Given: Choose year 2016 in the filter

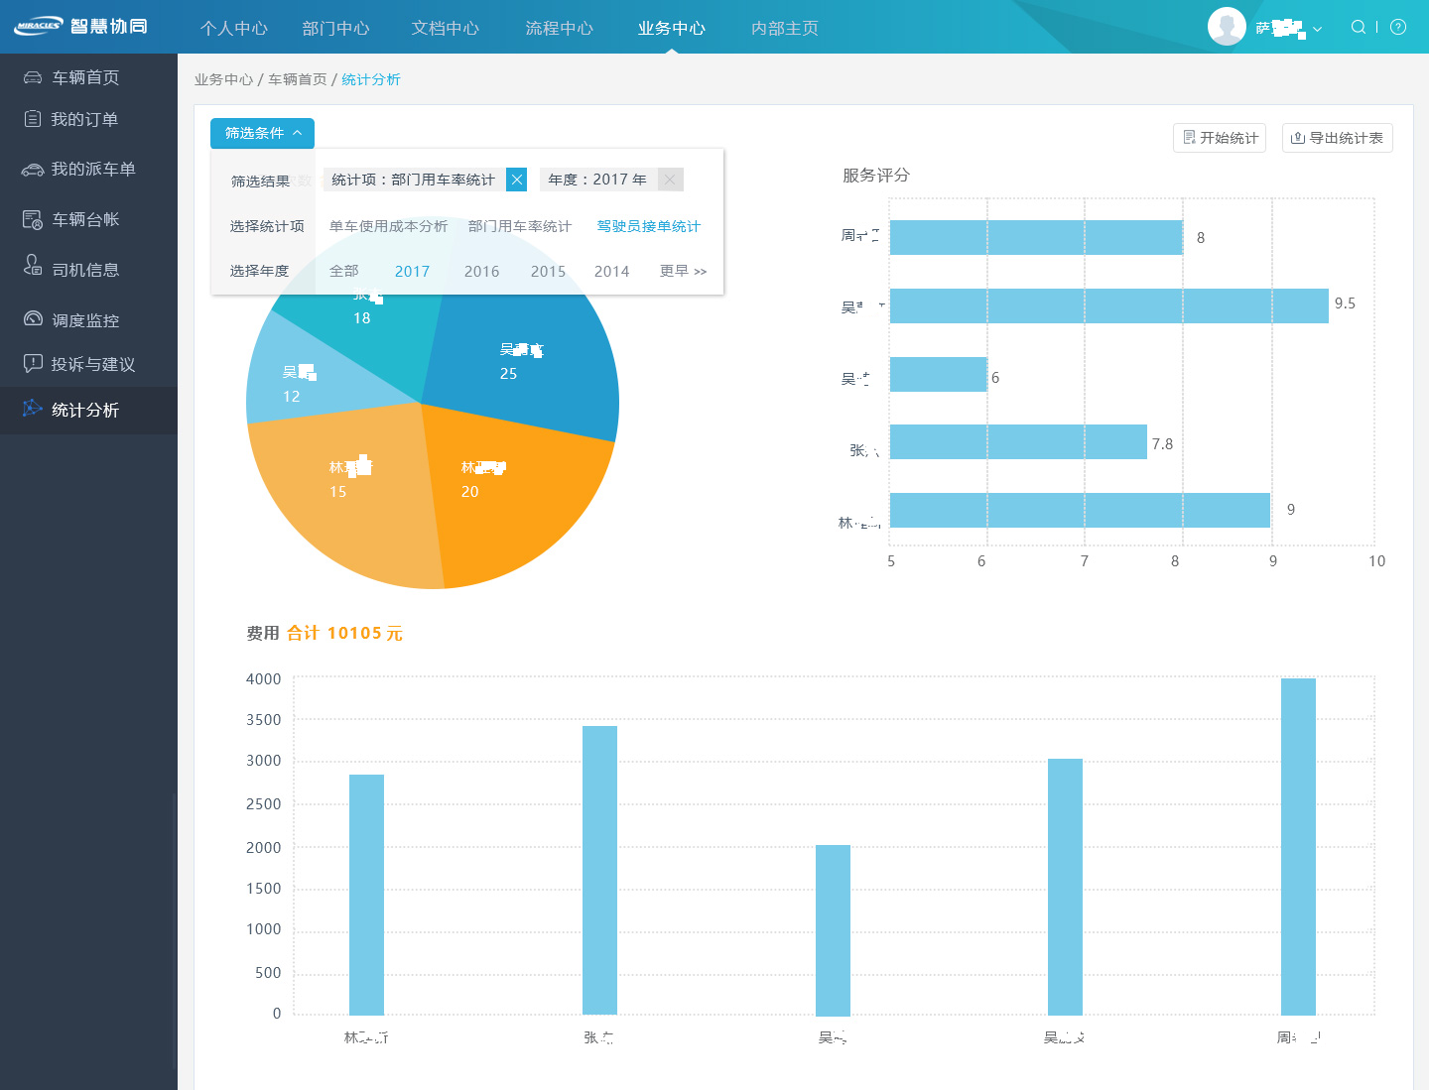Looking at the screenshot, I should click(x=481, y=271).
